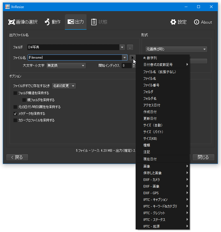This screenshot has width=221, height=232.
Task: Expand the EXIF - カメラ submenu
Action: tap(162, 179)
